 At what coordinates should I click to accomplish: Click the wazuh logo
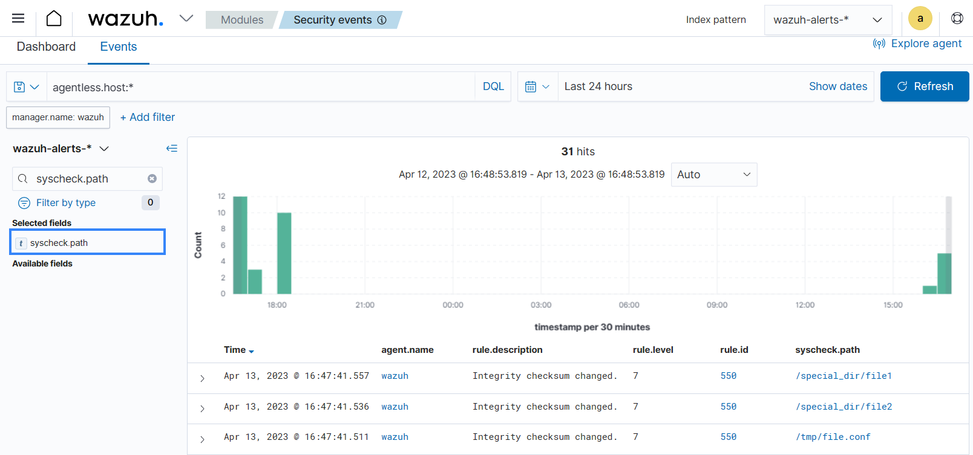(x=126, y=19)
